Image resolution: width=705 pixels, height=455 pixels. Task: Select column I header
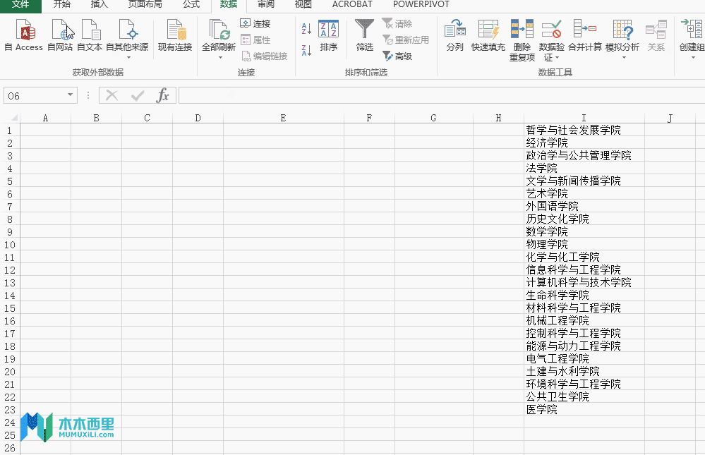[x=584, y=118]
